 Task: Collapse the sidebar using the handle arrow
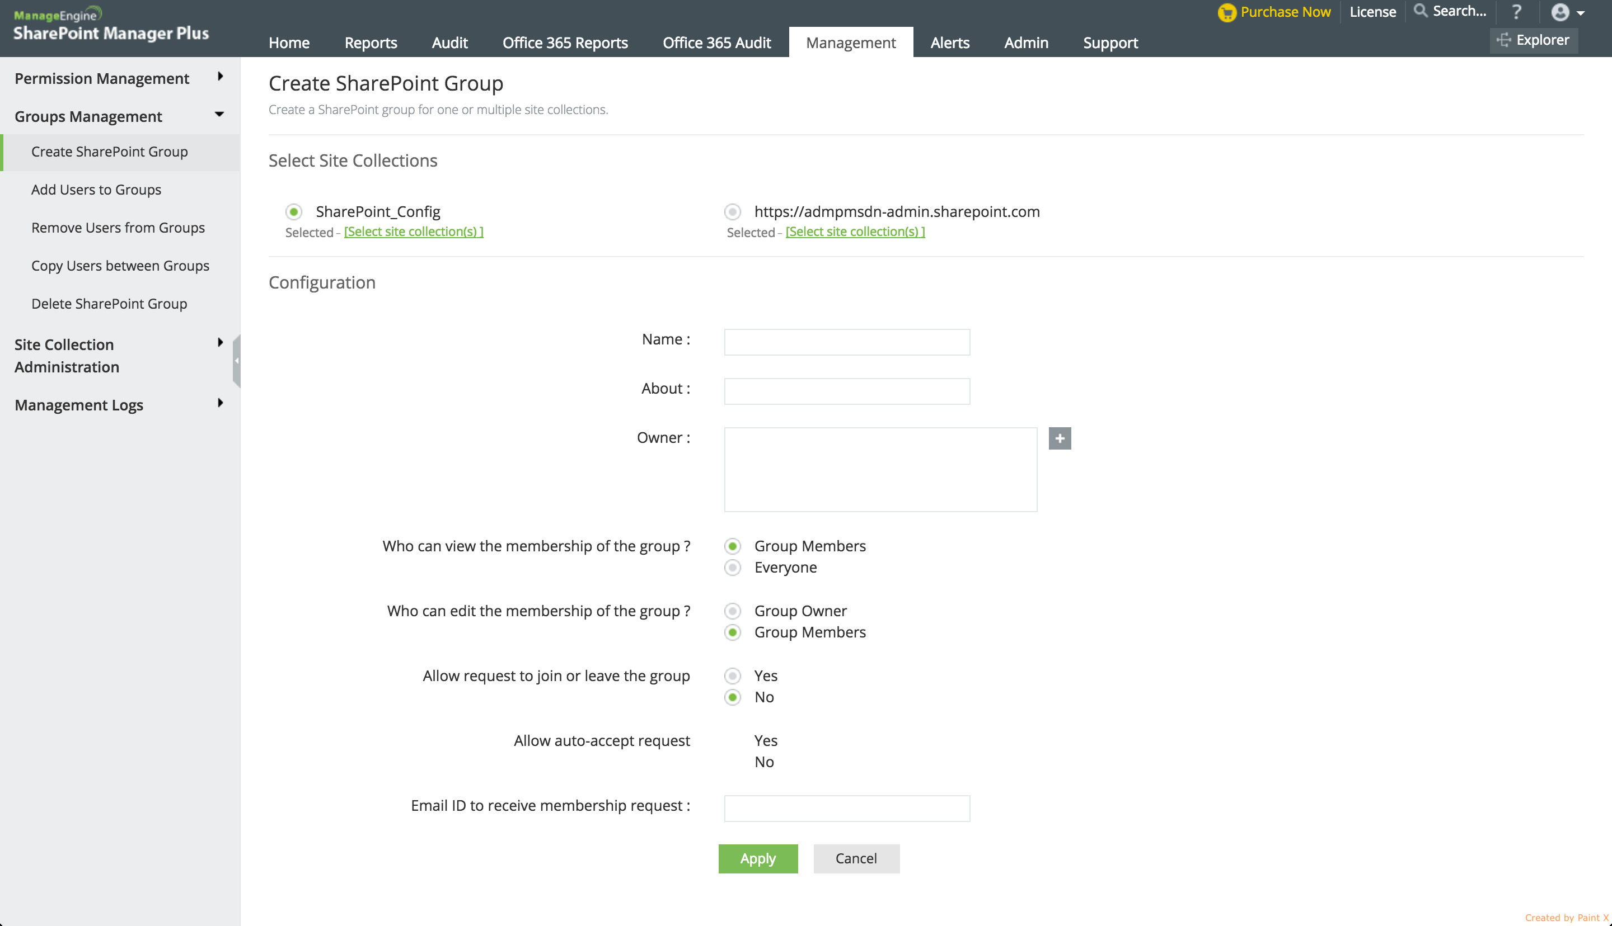pyautogui.click(x=237, y=361)
